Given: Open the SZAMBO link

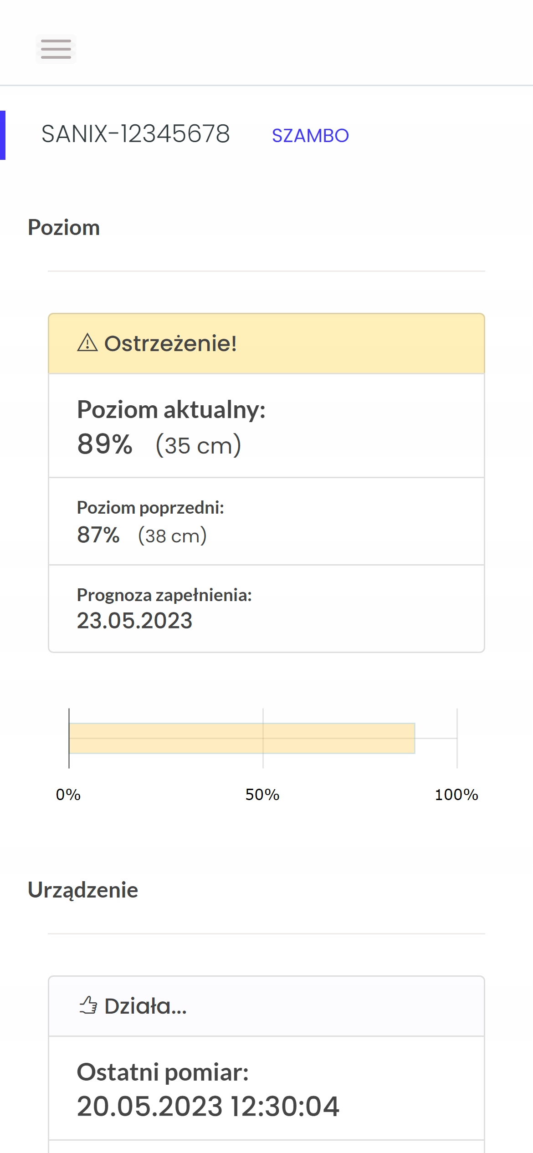Looking at the screenshot, I should click(x=310, y=136).
